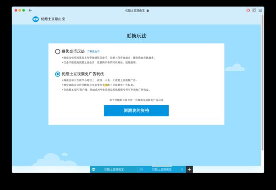Viewport: 276px width, 190px height.
Task: Select the 赚优金币玩法 radio button
Action: [57, 52]
